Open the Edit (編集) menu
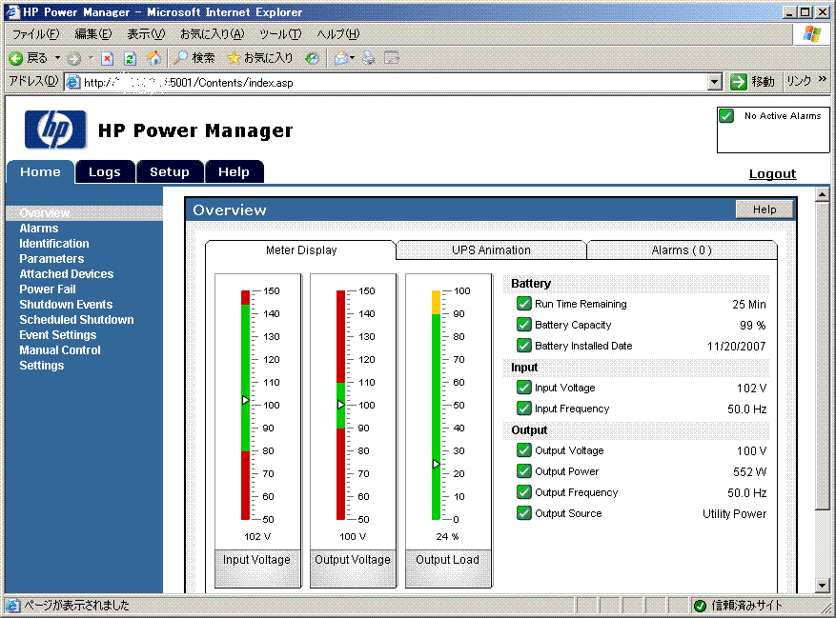Screen dimensions: 836x618 pyautogui.click(x=93, y=34)
